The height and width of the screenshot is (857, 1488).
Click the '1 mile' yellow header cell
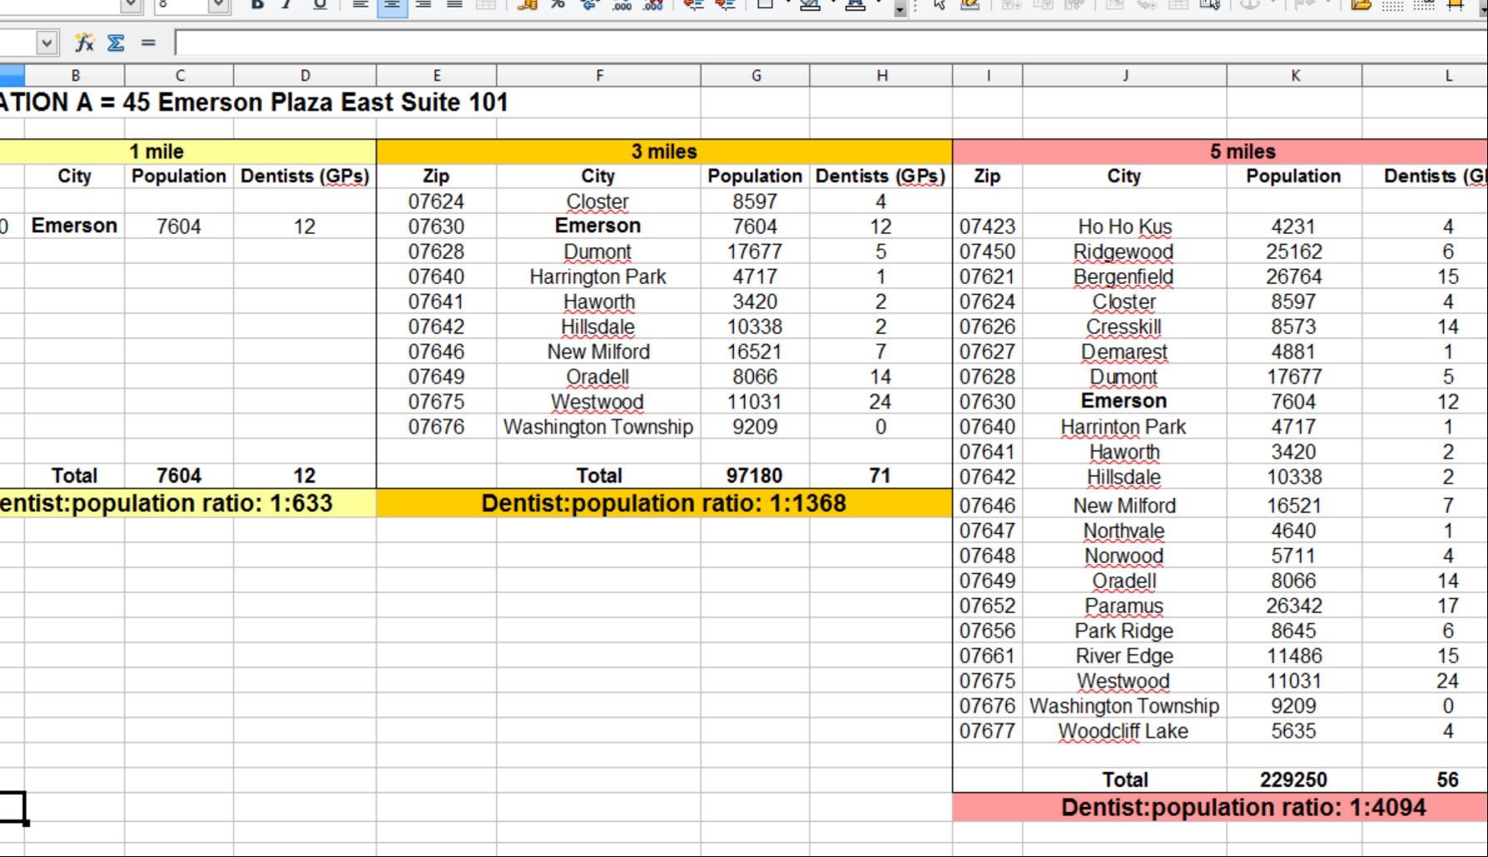[188, 151]
